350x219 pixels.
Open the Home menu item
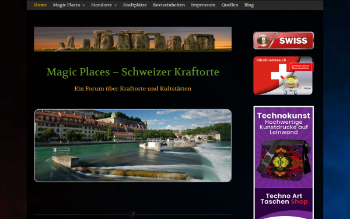point(40,5)
